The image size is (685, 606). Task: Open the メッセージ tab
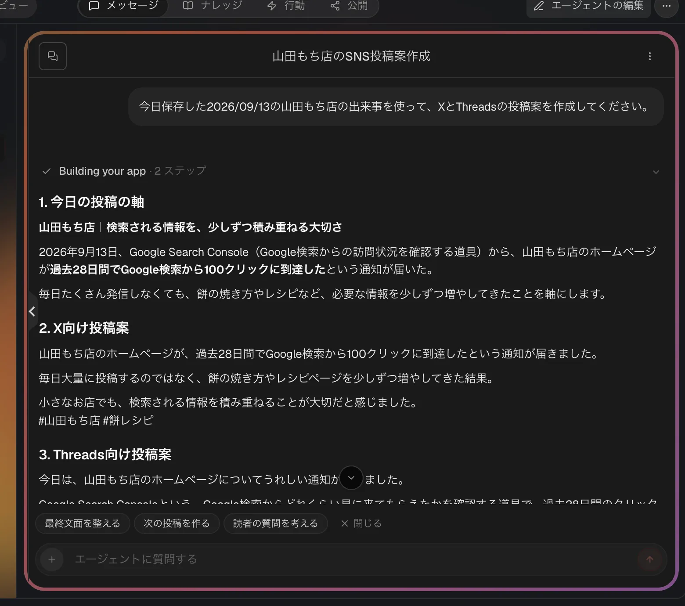tap(123, 6)
